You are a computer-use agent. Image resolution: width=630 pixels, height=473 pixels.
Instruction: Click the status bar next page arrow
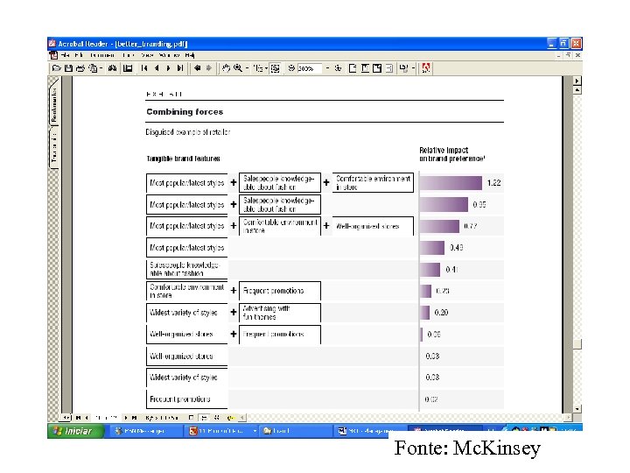point(126,418)
